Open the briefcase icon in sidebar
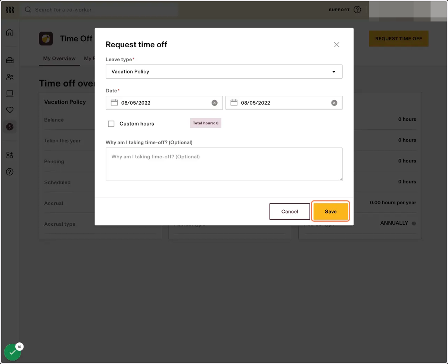This screenshot has height=364, width=448. (x=10, y=60)
